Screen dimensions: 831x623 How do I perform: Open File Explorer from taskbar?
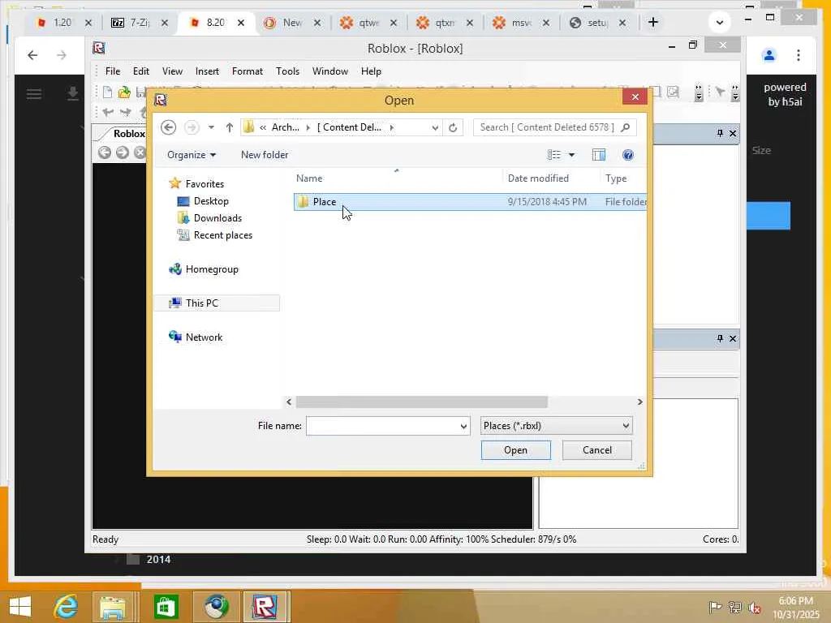tap(112, 607)
